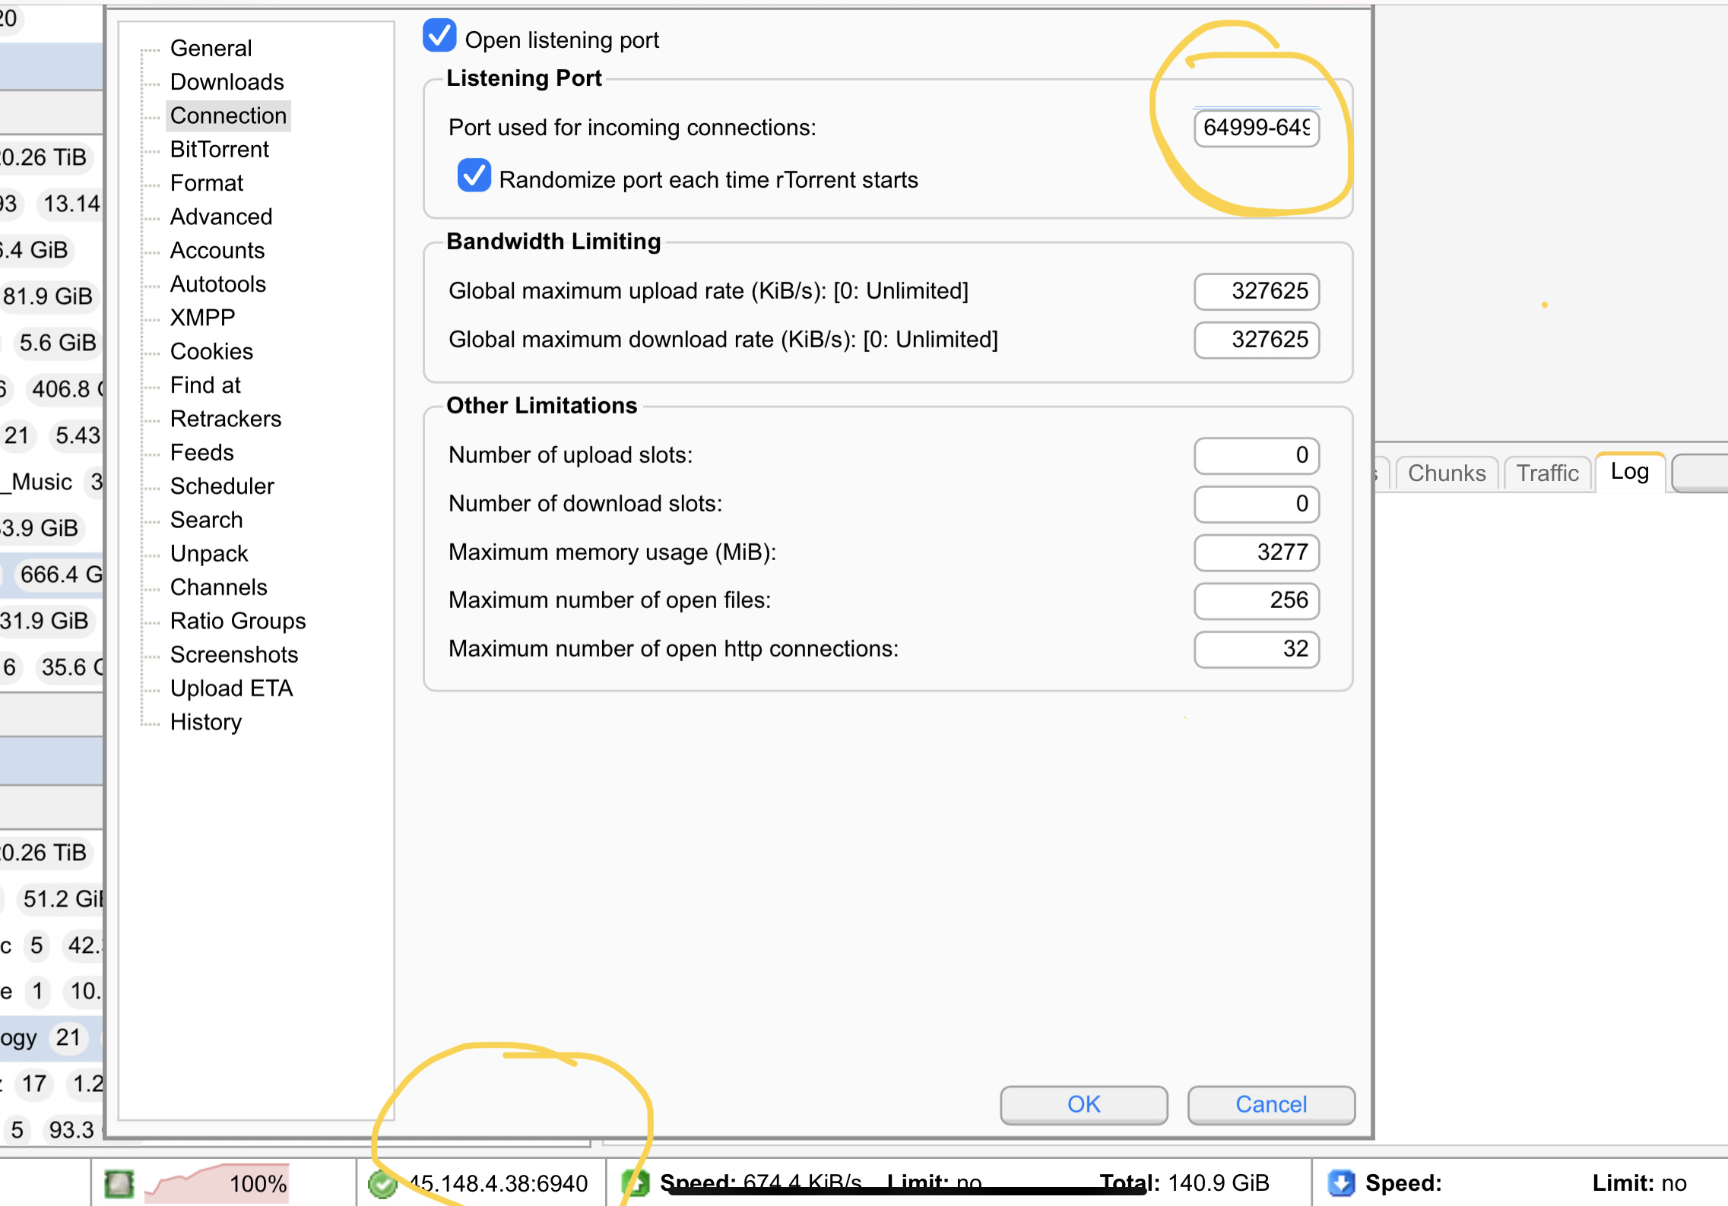The image size is (1728, 1206).
Task: Click the CPU load chip icon
Action: coord(119,1183)
